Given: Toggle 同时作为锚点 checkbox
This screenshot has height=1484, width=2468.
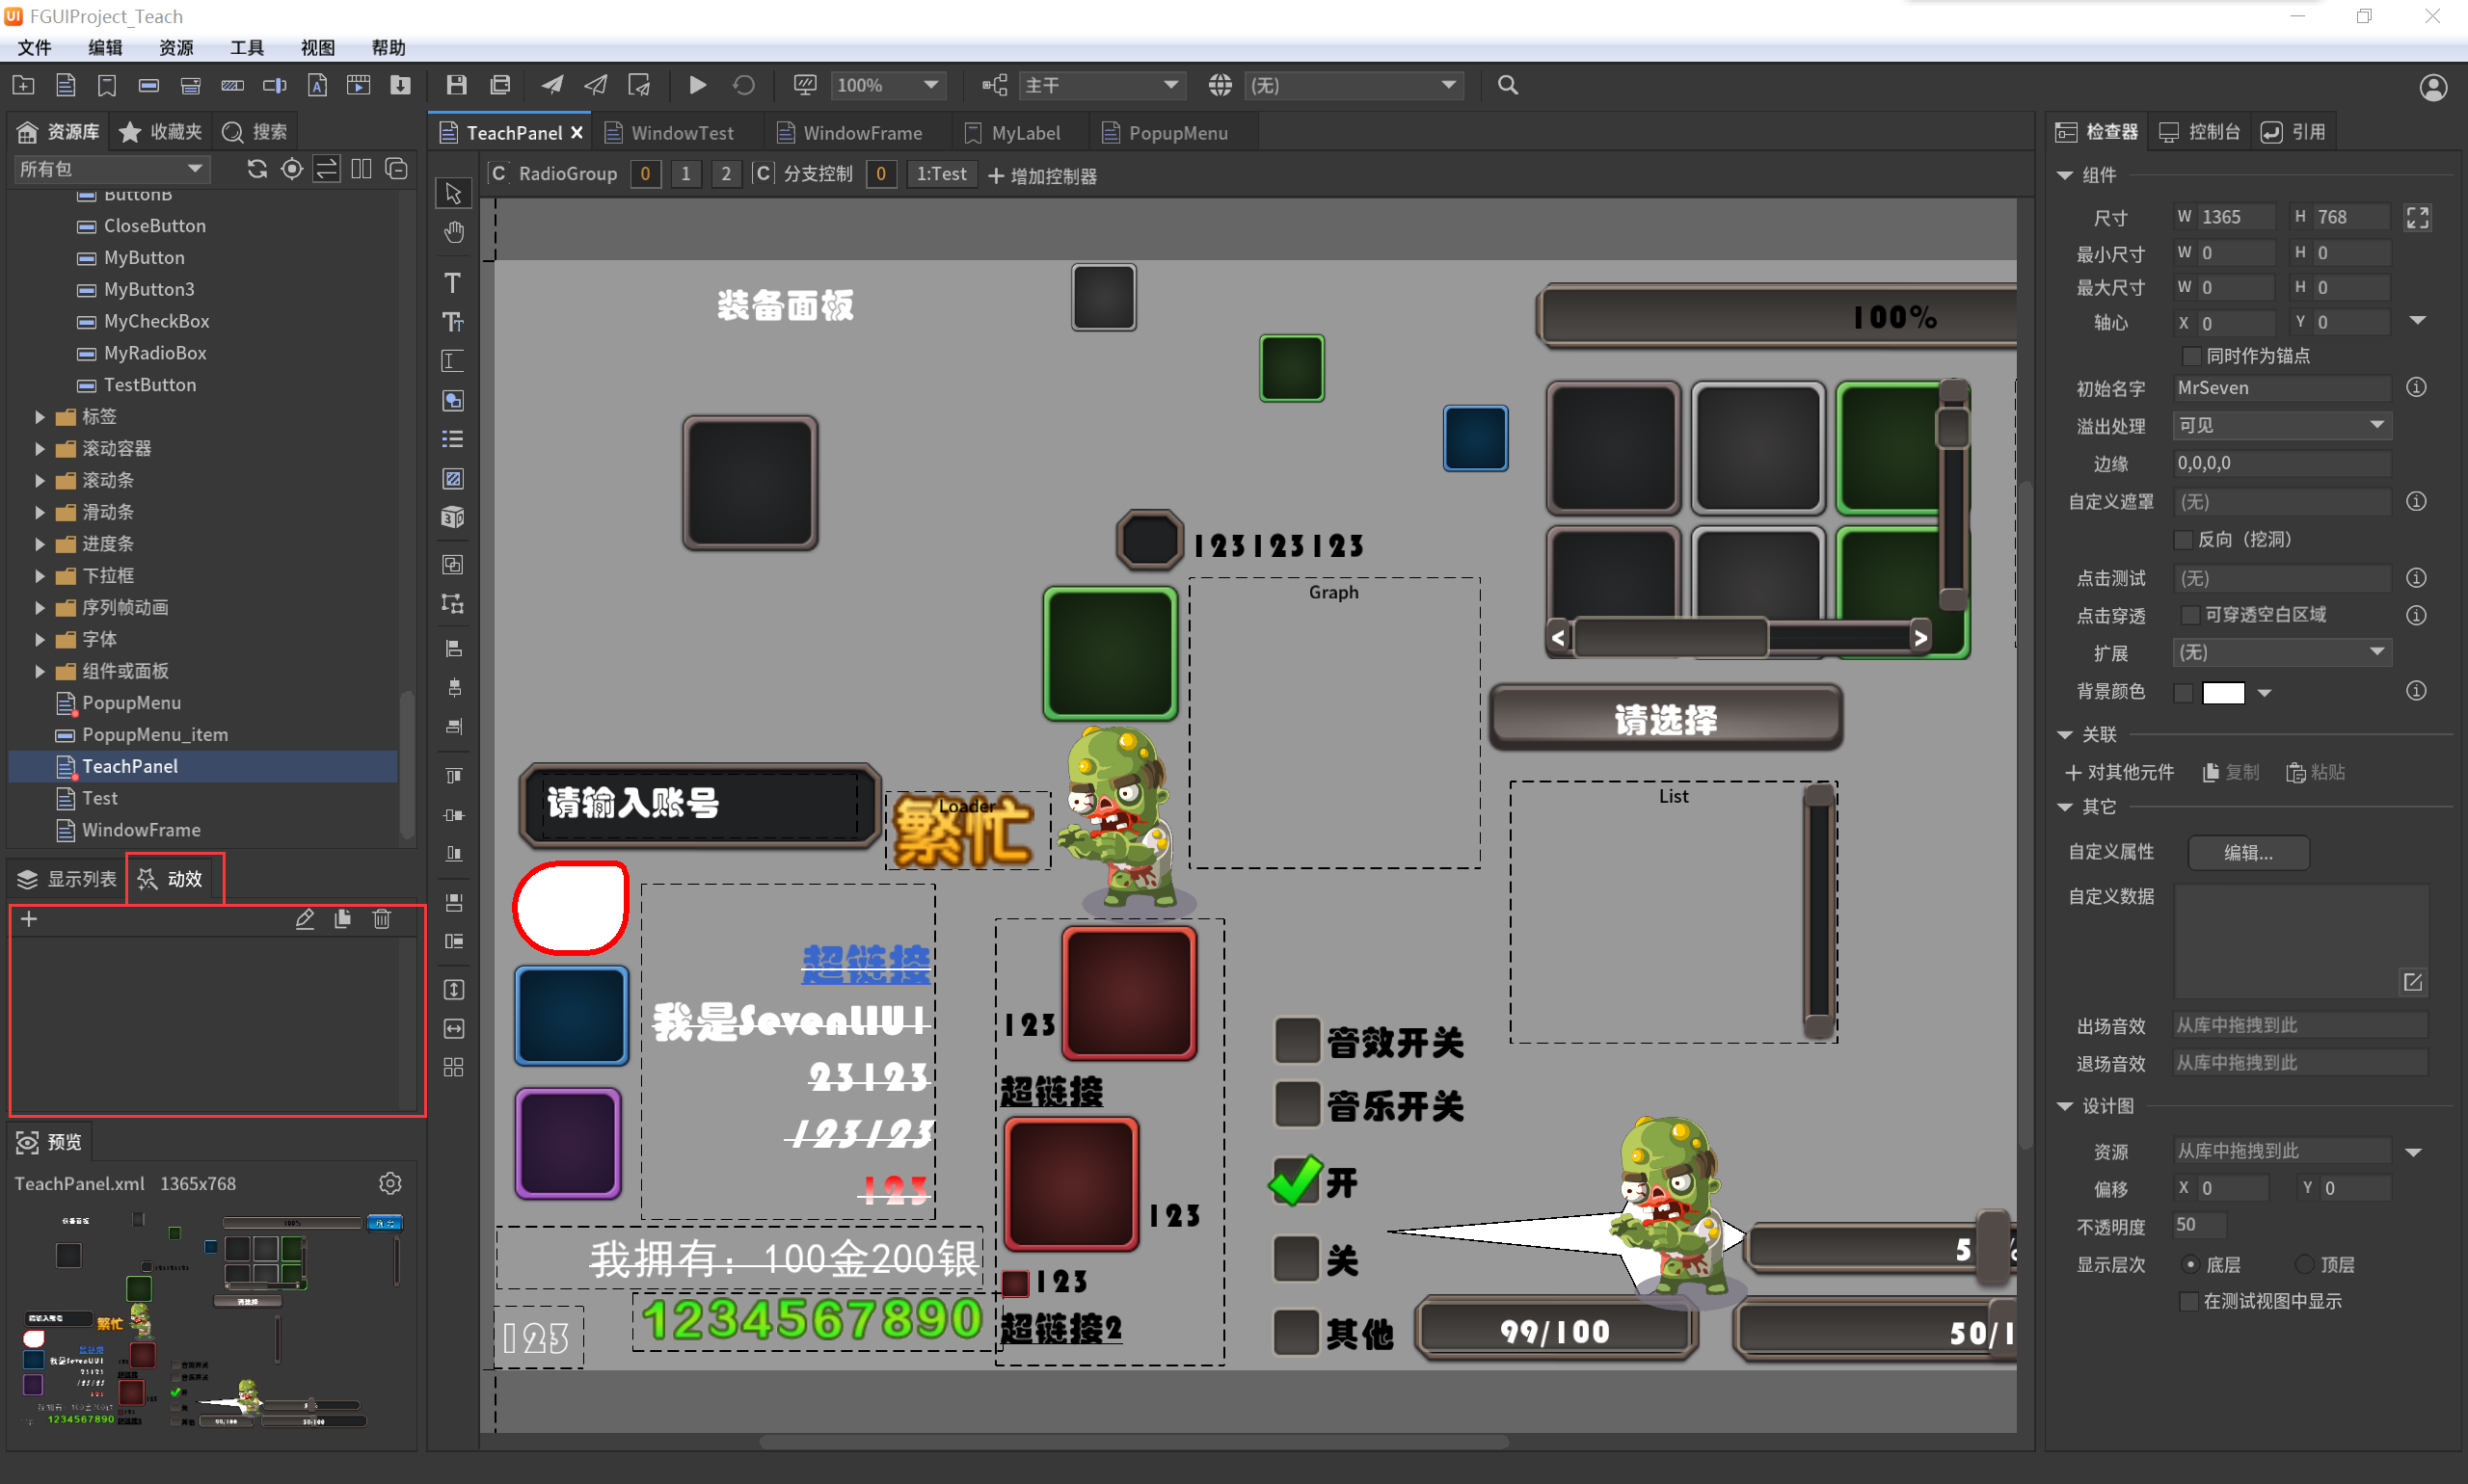Looking at the screenshot, I should coord(2191,356).
